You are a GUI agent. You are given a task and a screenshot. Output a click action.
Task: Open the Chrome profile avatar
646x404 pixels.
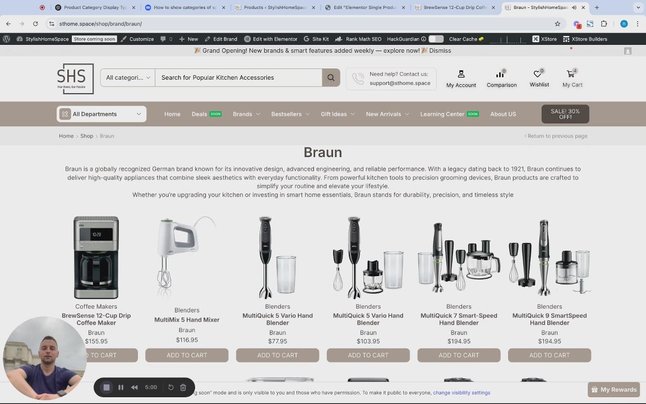pyautogui.click(x=624, y=24)
